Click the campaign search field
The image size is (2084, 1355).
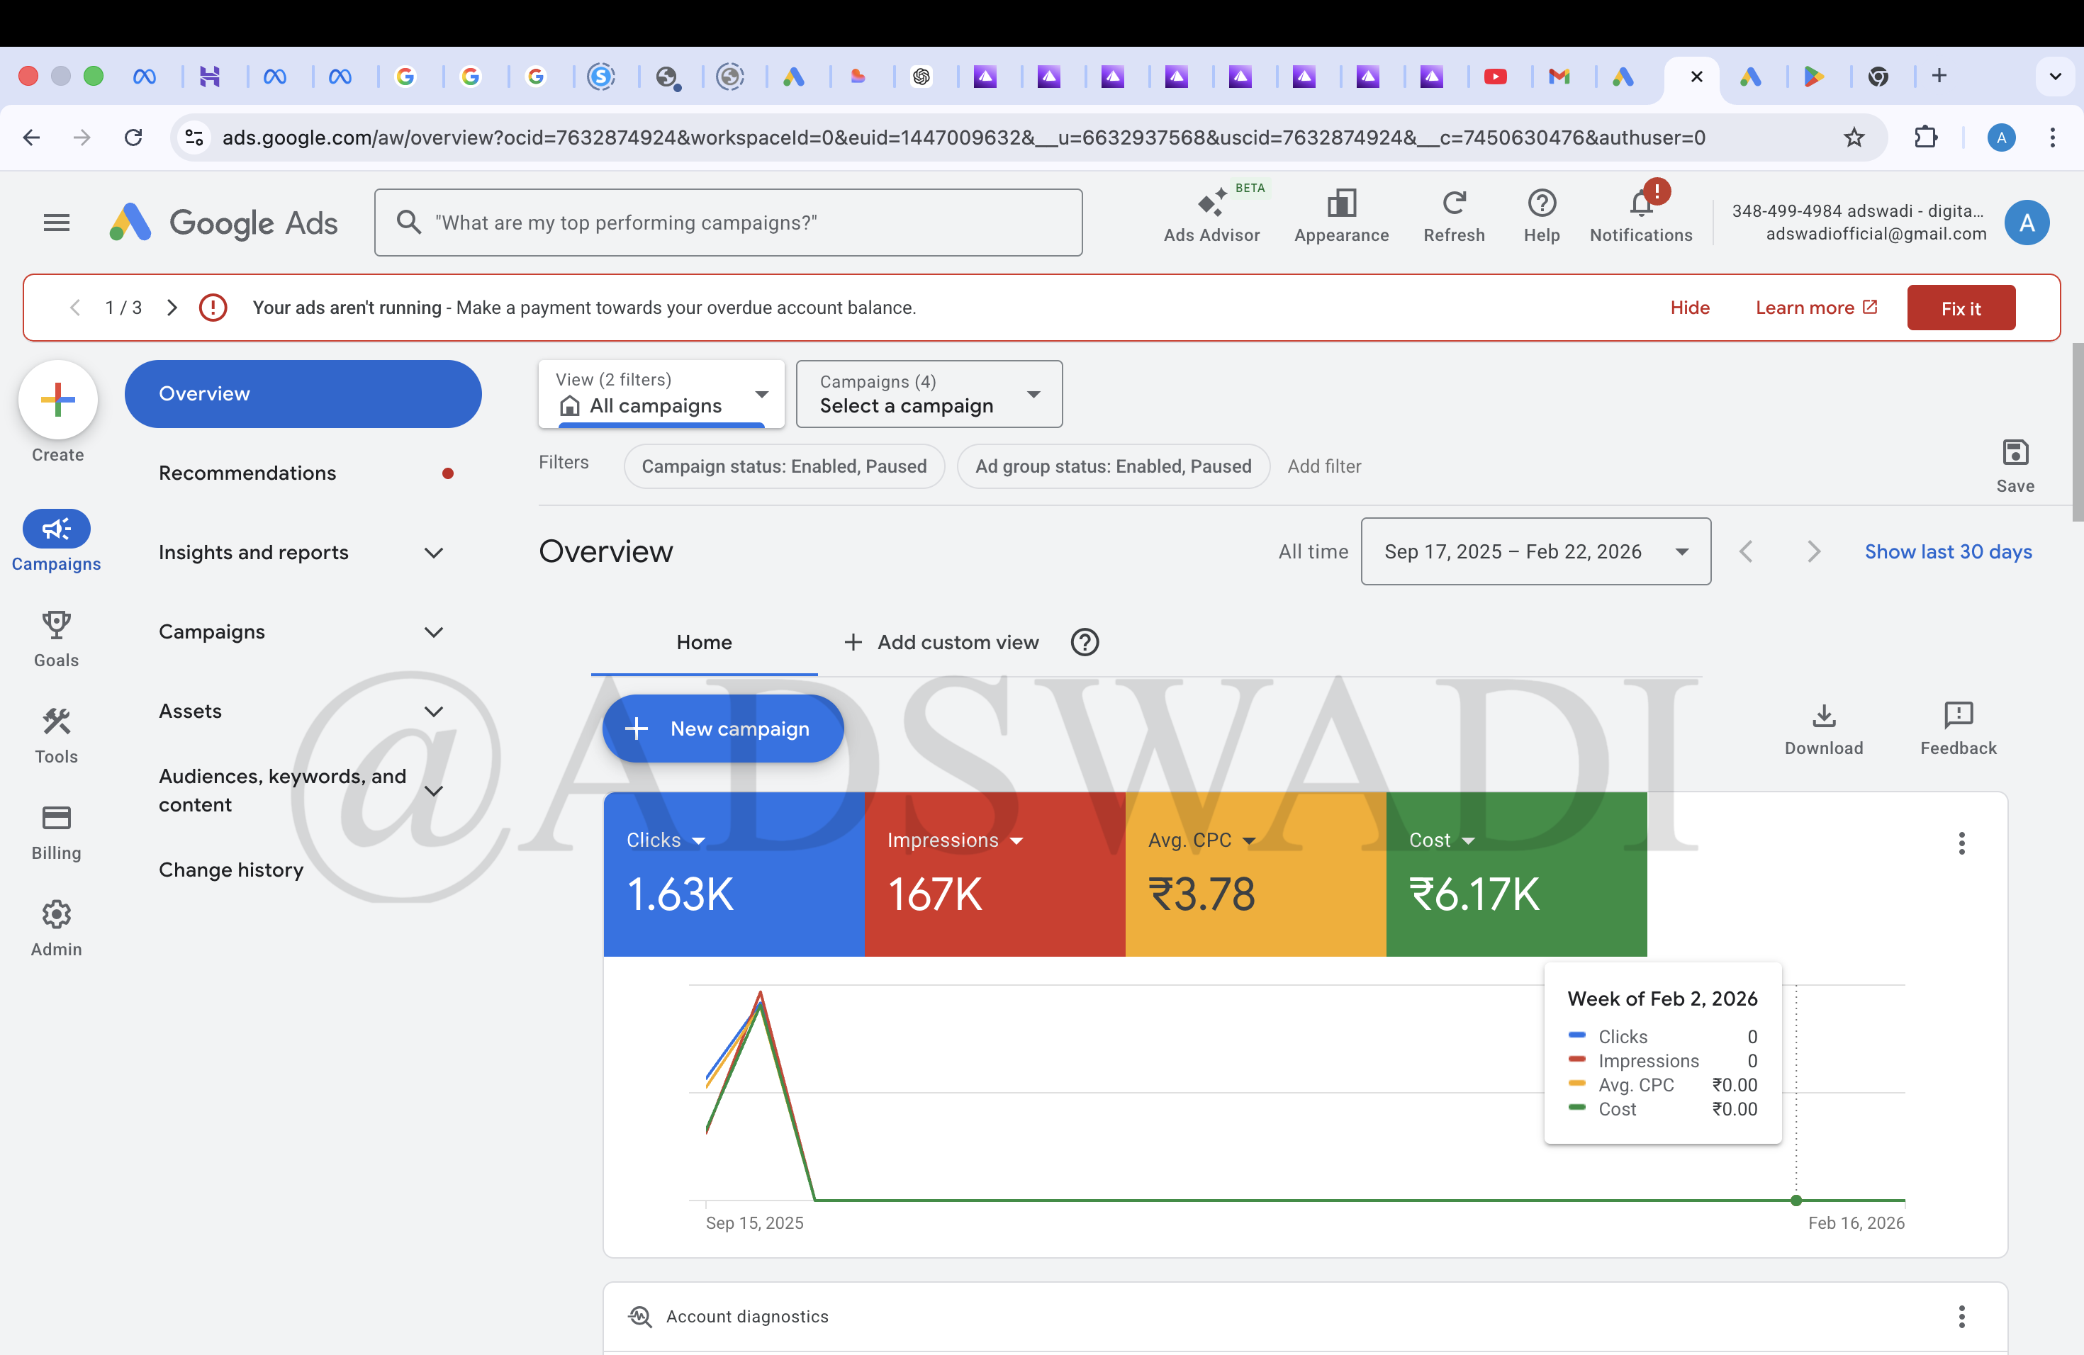(729, 223)
